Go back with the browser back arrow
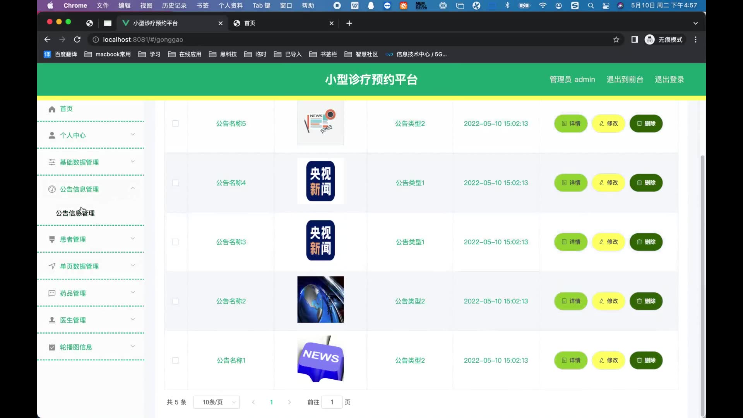This screenshot has height=418, width=743. (x=47, y=39)
